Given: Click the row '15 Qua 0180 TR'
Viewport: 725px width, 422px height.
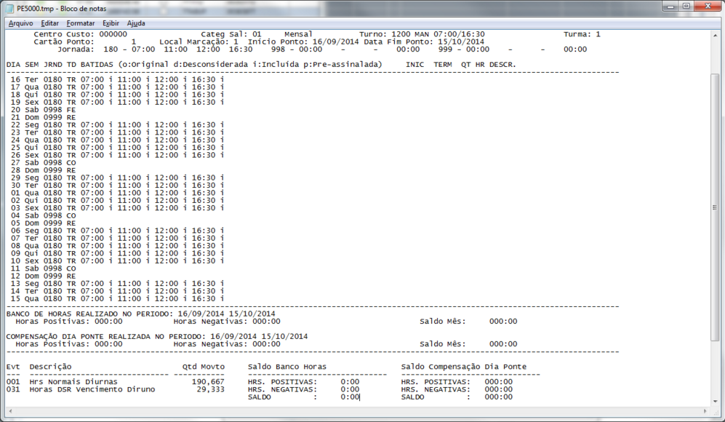Looking at the screenshot, I should tap(118, 299).
